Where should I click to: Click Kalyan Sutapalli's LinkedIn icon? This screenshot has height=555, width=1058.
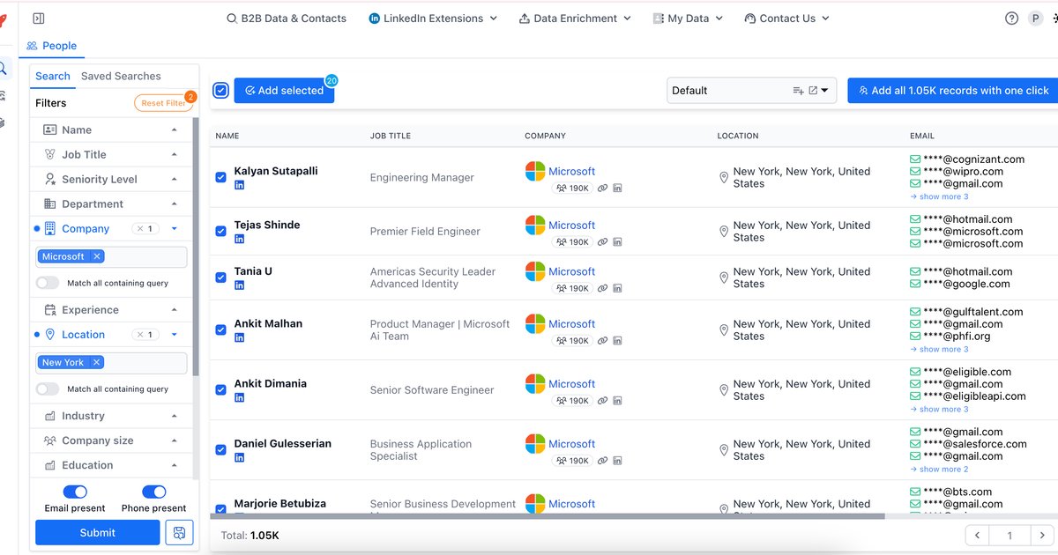239,185
